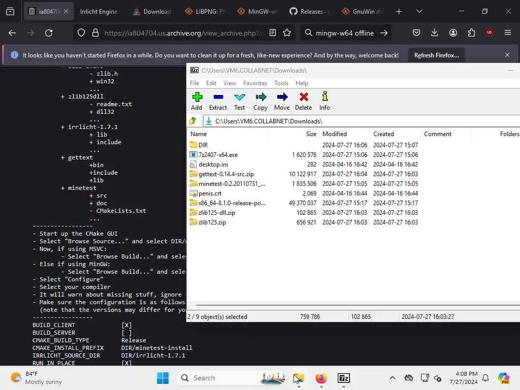Click the Delete toolbar icon
520x390 pixels.
[x=304, y=101]
